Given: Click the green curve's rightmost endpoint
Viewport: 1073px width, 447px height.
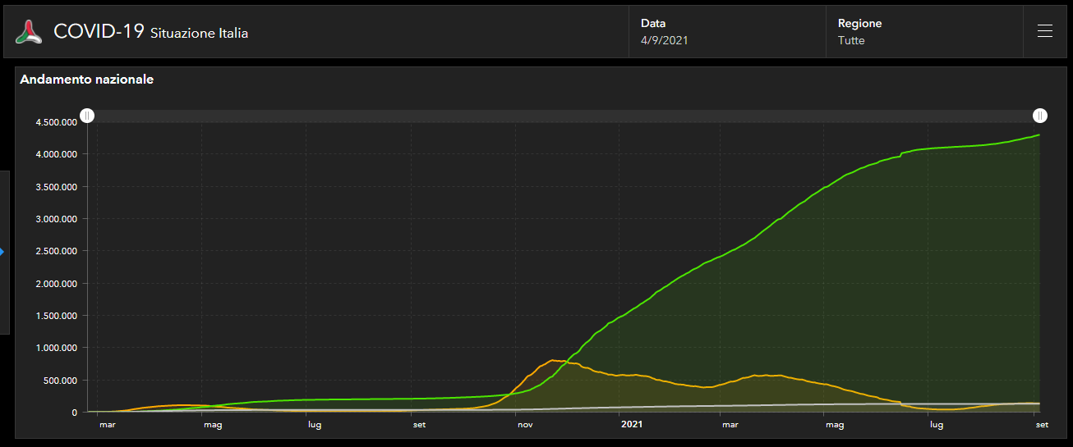Looking at the screenshot, I should click(x=1039, y=135).
